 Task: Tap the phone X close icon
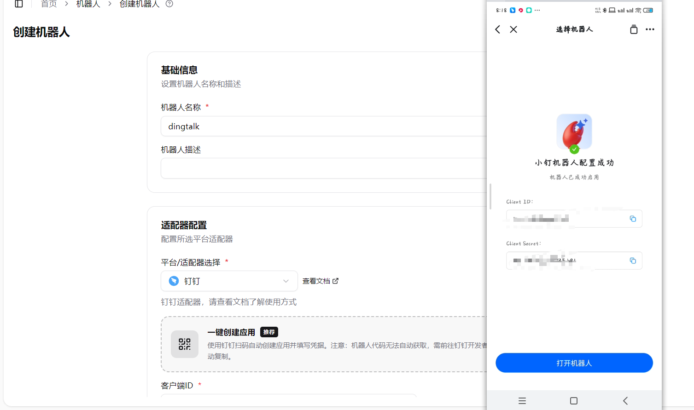513,29
